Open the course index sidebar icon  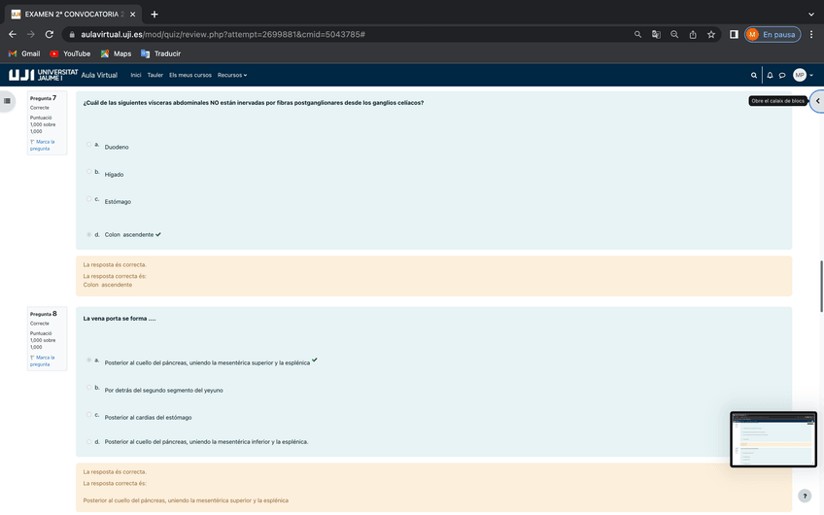tap(8, 100)
